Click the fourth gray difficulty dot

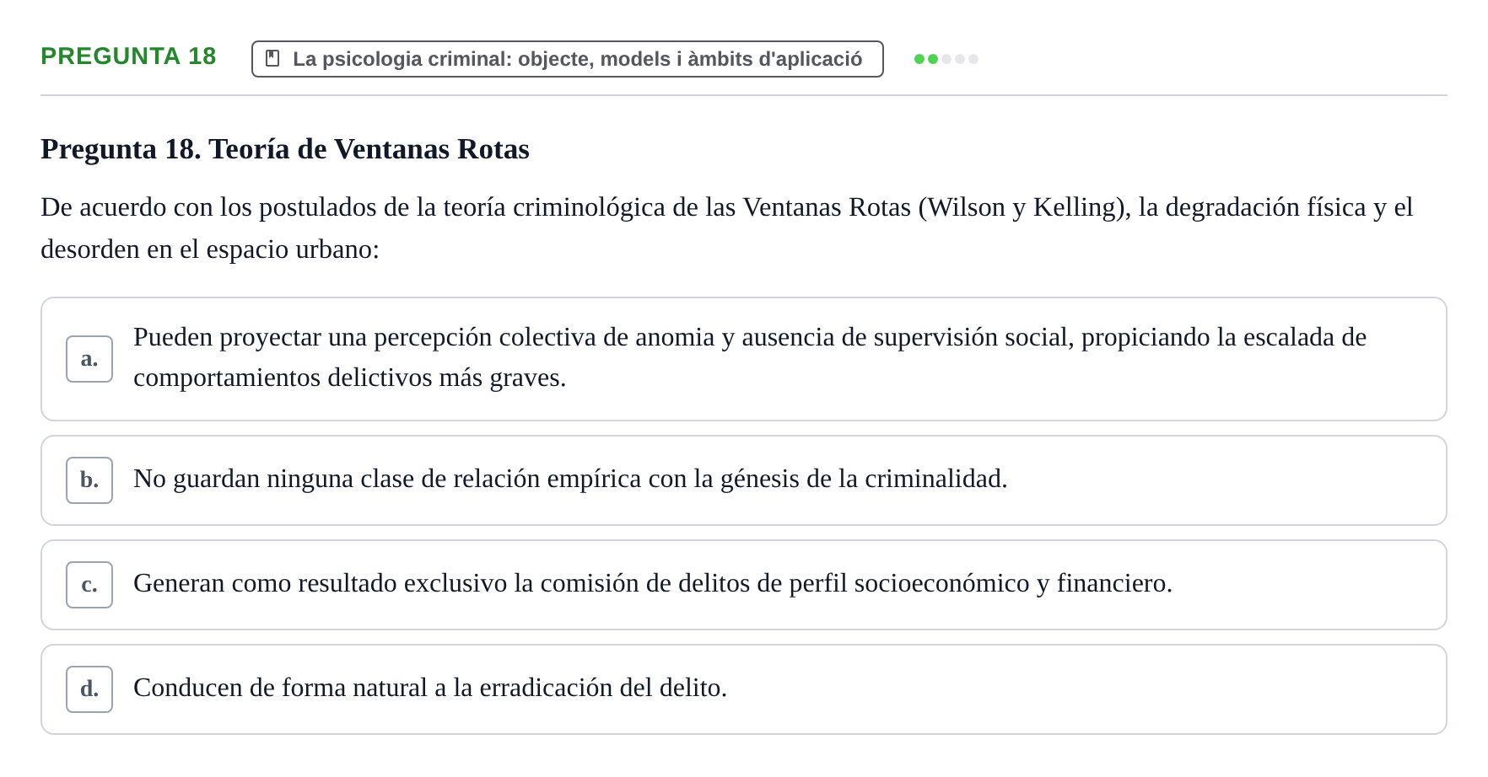pos(960,59)
